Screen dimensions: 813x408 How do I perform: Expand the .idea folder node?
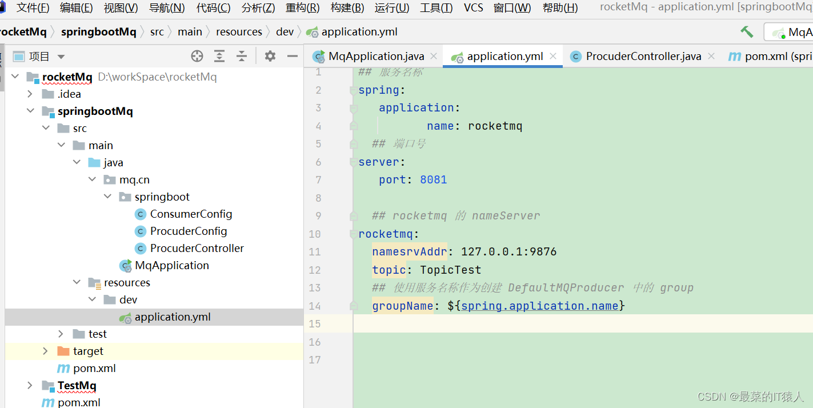click(x=30, y=94)
